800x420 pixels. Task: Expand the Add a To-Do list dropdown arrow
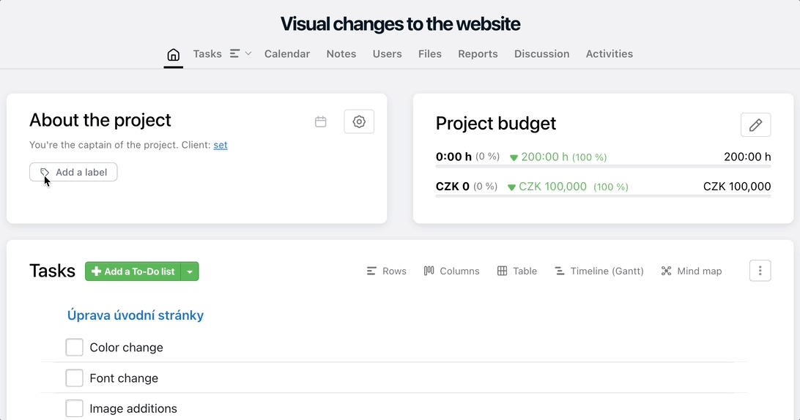point(190,271)
